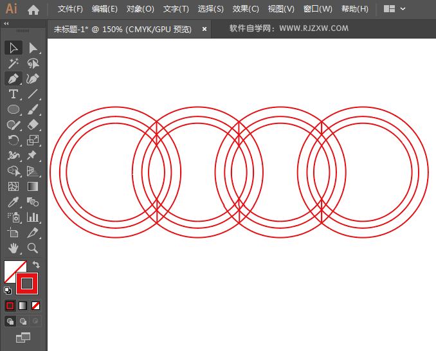
Task: Select the Shape Builder tool
Action: 14,171
